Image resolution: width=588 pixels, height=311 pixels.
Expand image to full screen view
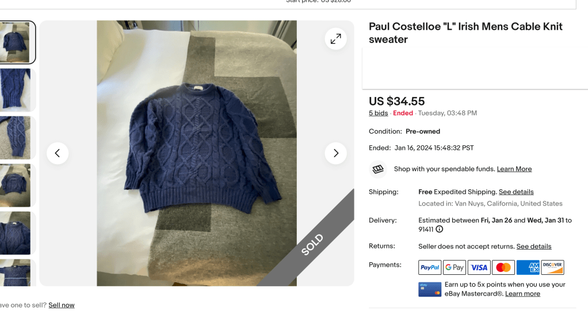[x=335, y=39]
